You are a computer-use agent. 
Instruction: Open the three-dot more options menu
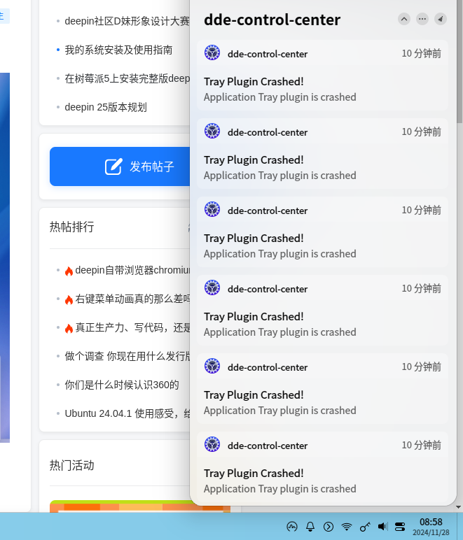click(422, 19)
